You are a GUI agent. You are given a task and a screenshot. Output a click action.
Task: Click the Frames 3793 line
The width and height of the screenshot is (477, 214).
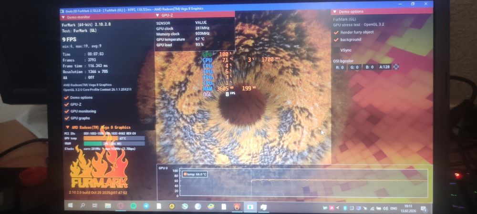click(x=80, y=60)
